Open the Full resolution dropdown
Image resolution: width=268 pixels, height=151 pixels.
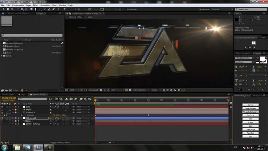[117, 90]
